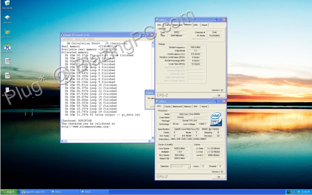Minimize the Super PI window
Viewport: 312px width, 195px height.
143,35
